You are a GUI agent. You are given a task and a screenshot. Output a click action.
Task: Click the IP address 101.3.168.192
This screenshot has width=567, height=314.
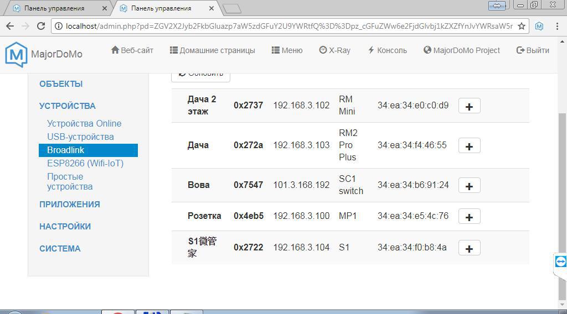click(301, 185)
